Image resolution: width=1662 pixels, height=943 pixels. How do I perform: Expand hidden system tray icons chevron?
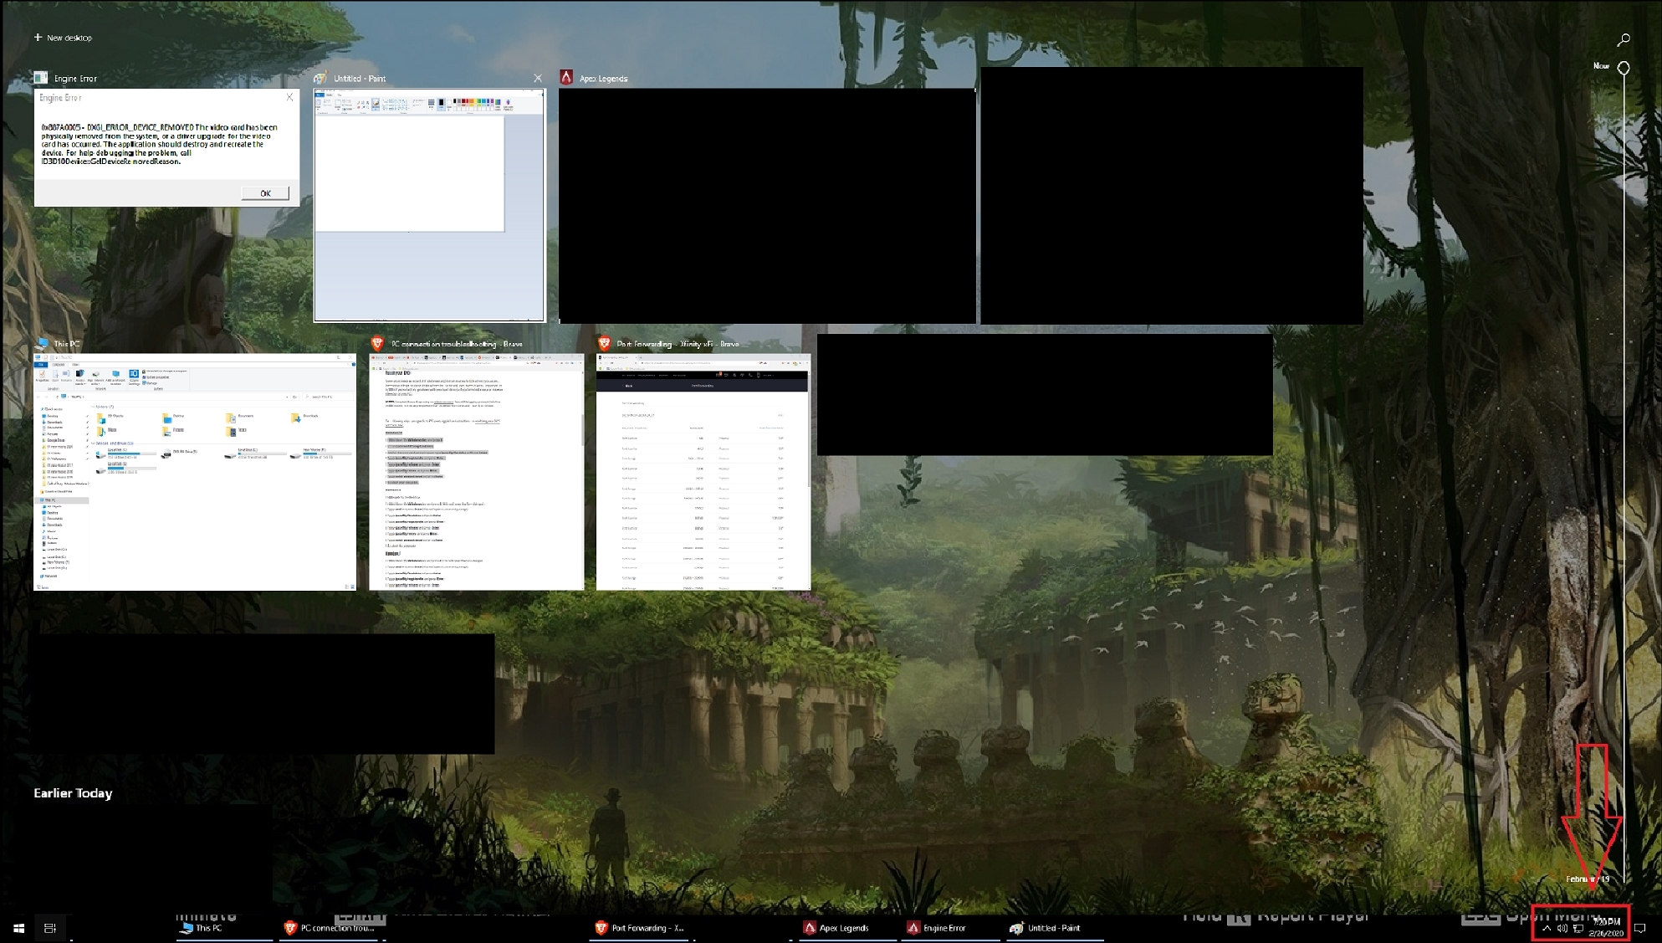[x=1546, y=928]
